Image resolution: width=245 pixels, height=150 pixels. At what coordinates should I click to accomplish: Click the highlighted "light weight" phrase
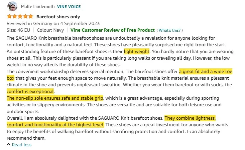point(137,52)
